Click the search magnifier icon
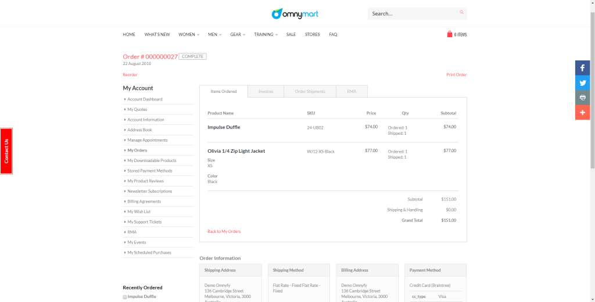Viewport: 595px width, 302px height. (x=461, y=13)
